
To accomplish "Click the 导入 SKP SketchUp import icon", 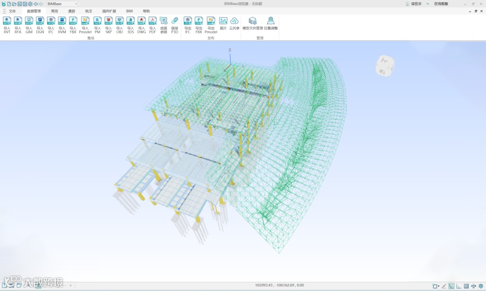I will pos(108,25).
